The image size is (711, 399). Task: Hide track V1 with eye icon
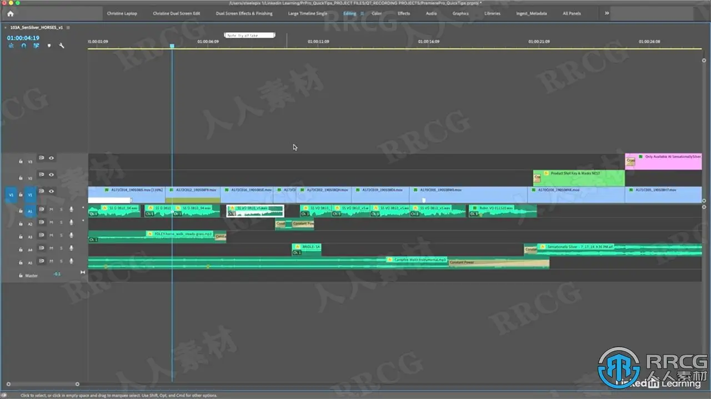[51, 191]
